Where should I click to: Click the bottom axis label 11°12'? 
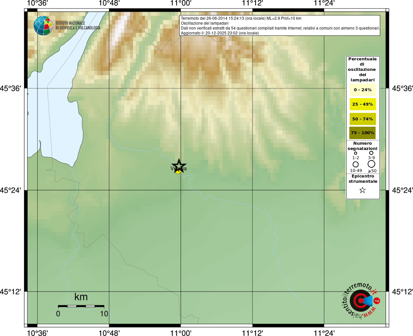pos(252,333)
